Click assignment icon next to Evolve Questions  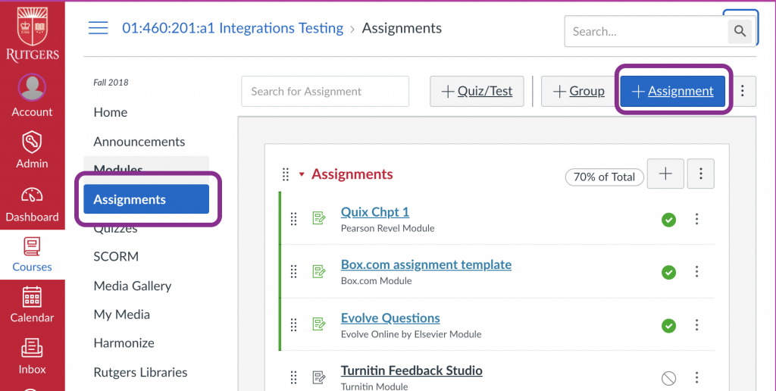click(319, 324)
